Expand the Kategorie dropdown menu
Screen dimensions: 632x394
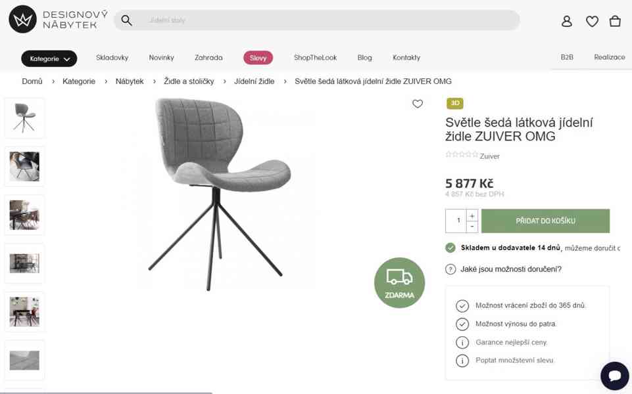pos(49,58)
